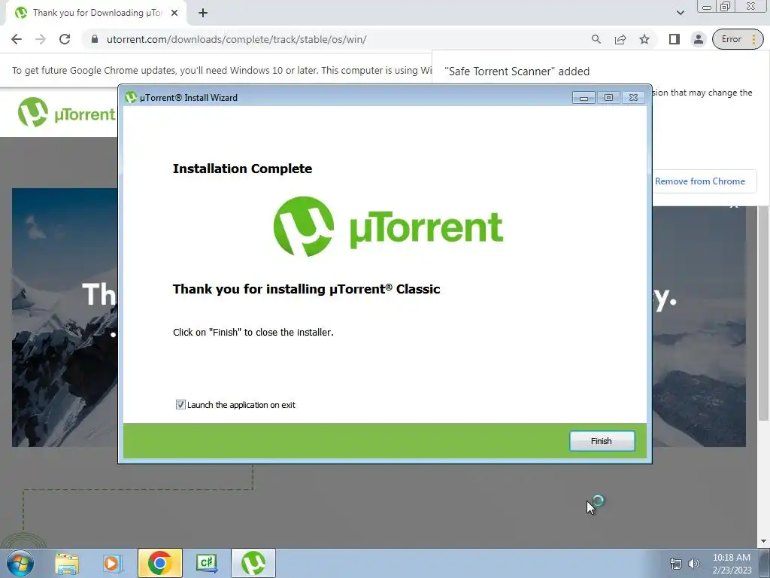Uncheck Launch the application on exit
Screen dimensions: 770x578
[x=180, y=404]
